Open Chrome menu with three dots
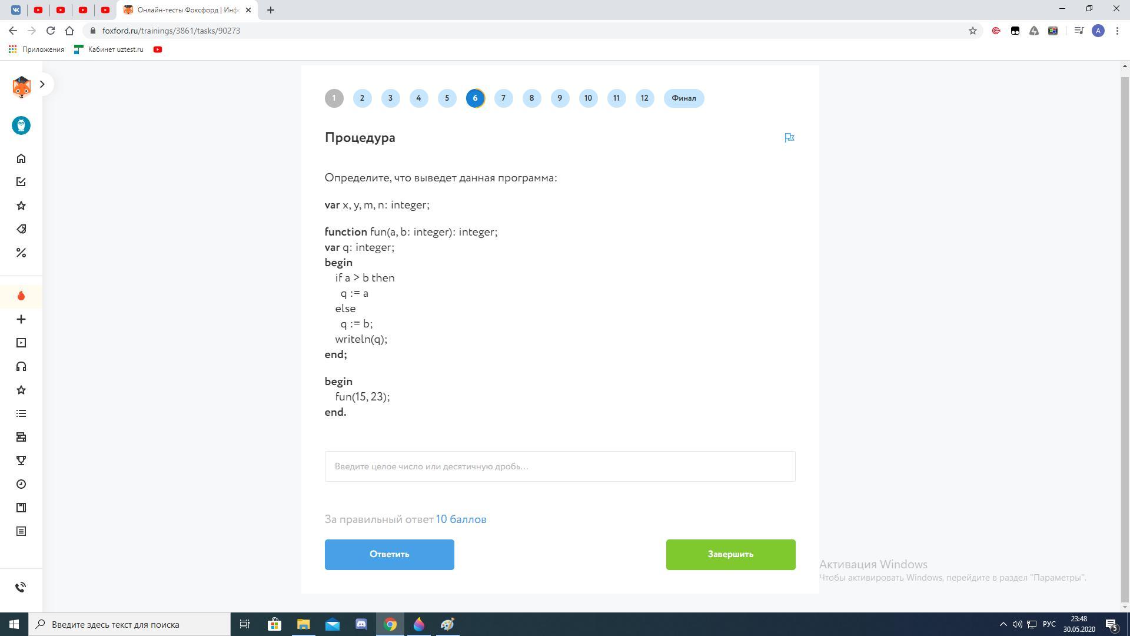Screen dimensions: 1130x636 tap(1117, 31)
